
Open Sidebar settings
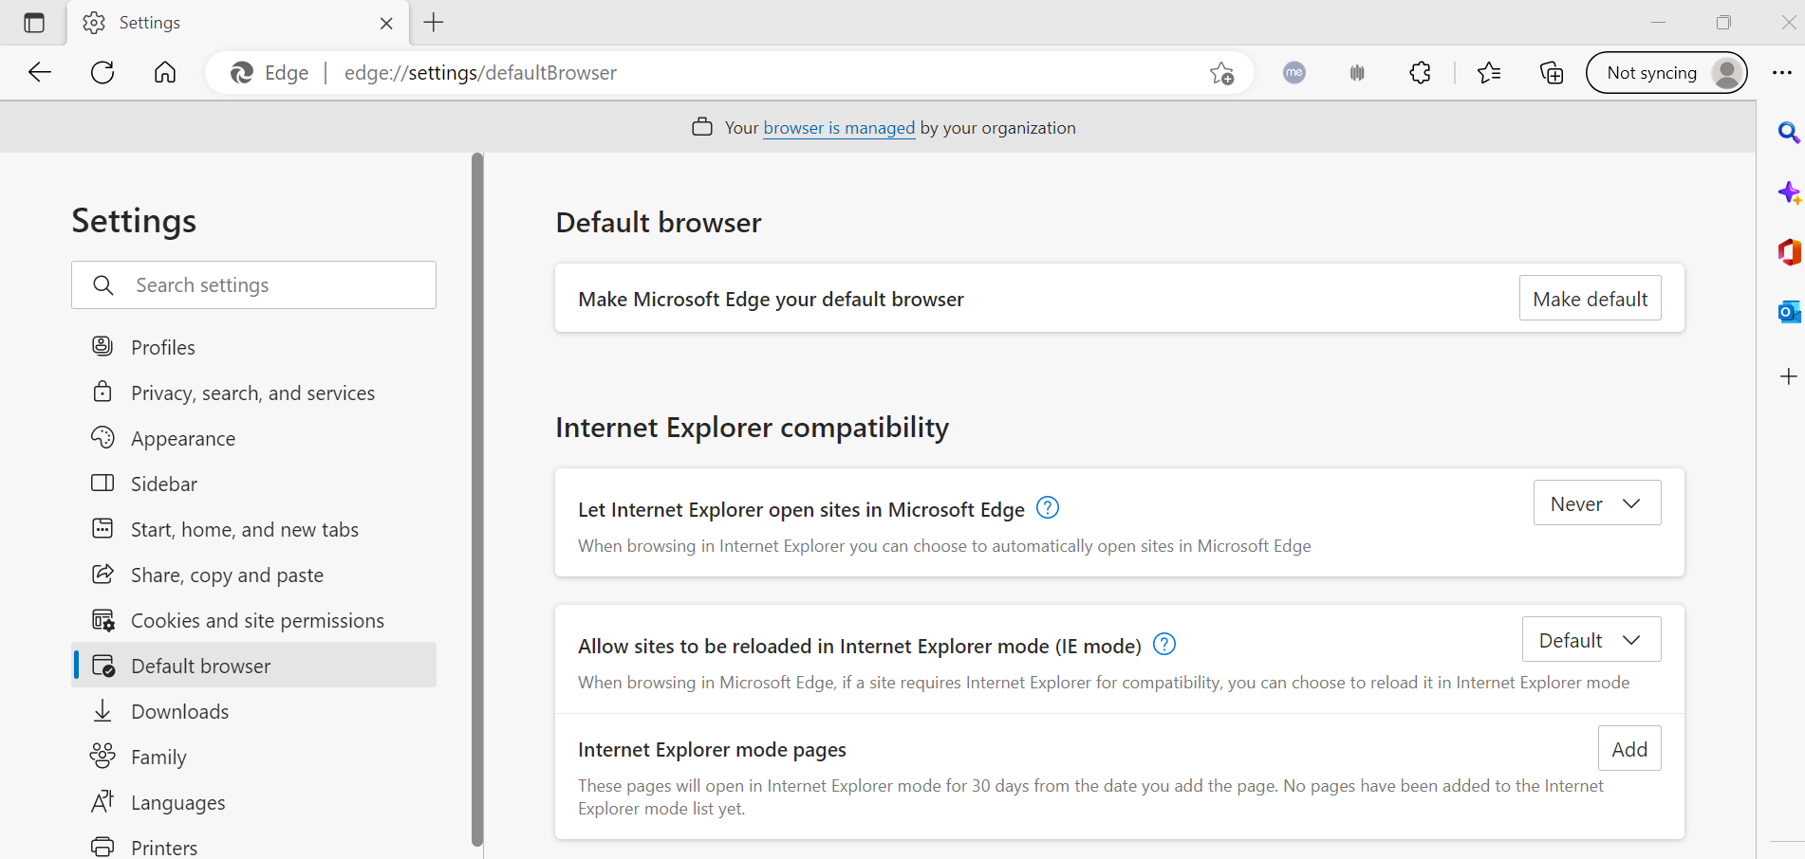pos(253,484)
